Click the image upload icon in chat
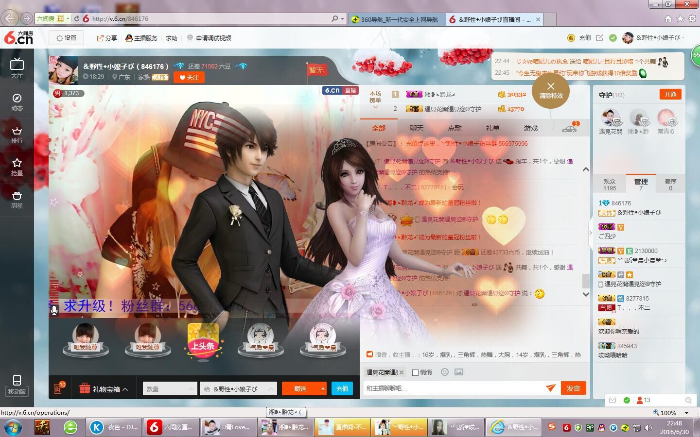The image size is (700, 437). tap(458, 372)
